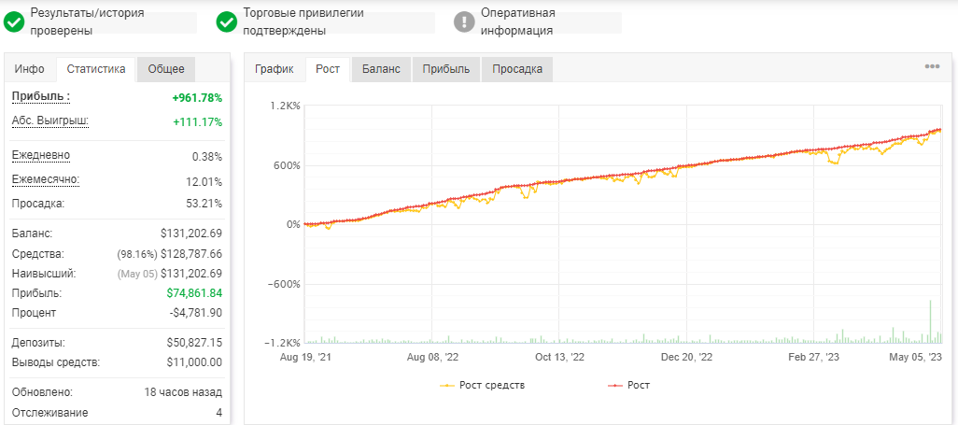
Task: Click the Ежедневно dotted label
Action: point(41,155)
